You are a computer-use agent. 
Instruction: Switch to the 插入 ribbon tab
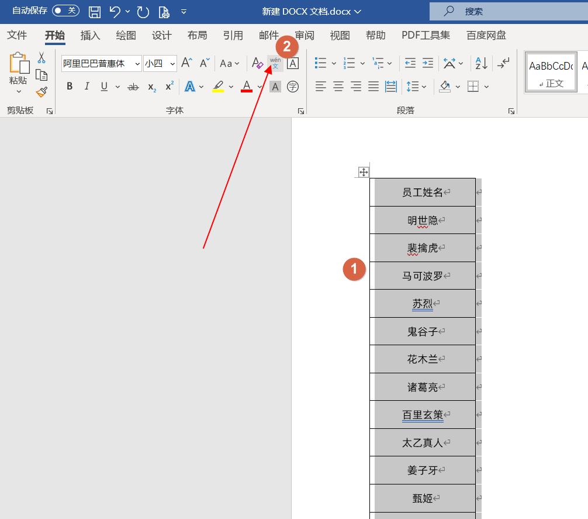89,35
